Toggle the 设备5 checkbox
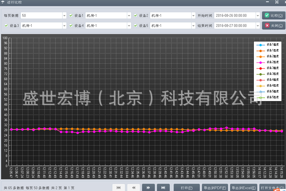The width and height of the screenshot is (286, 191). pyautogui.click(x=135, y=25)
